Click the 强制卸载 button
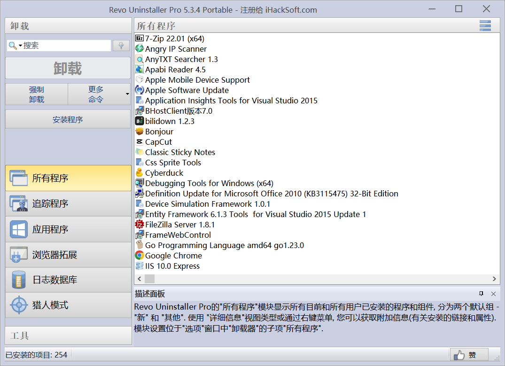Screen dimensions: 505x366 36,94
